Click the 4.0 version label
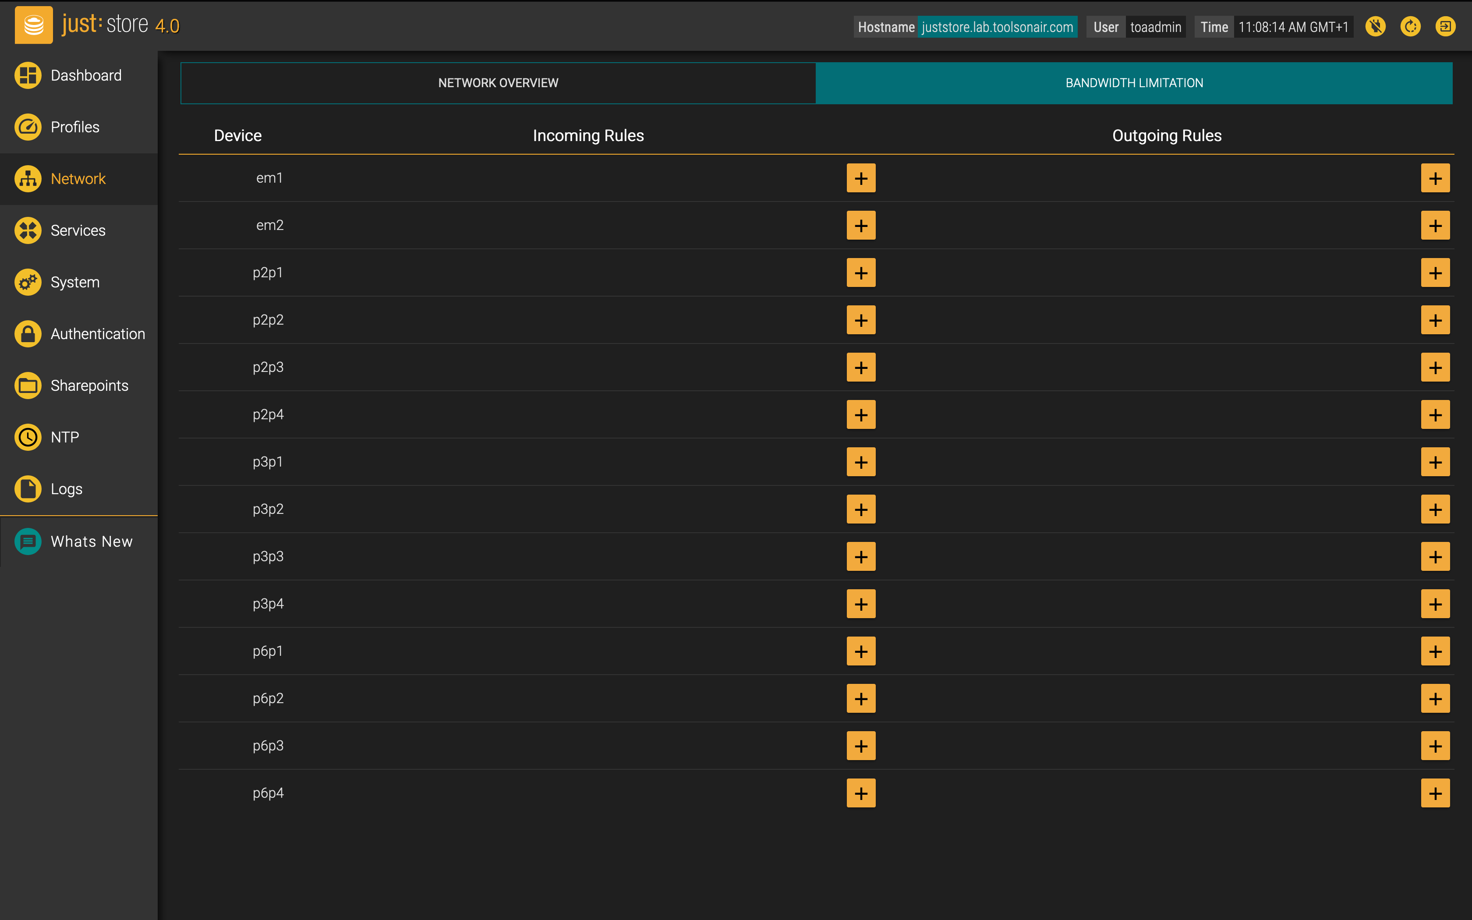The width and height of the screenshot is (1472, 920). click(x=167, y=26)
